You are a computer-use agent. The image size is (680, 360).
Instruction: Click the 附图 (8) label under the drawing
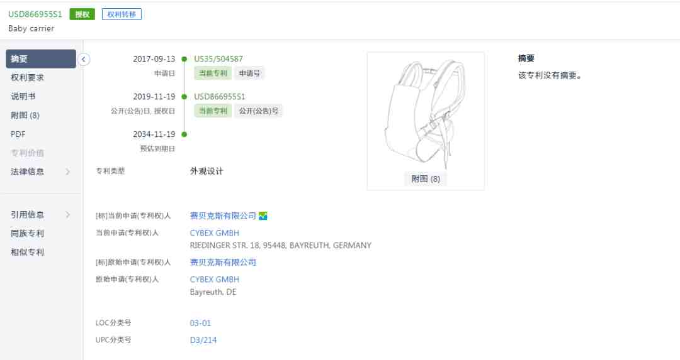[426, 178]
